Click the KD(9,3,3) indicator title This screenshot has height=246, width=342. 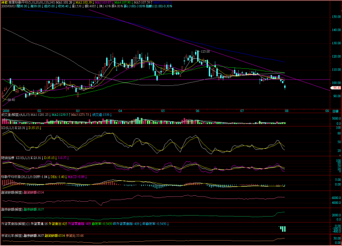[7, 128]
